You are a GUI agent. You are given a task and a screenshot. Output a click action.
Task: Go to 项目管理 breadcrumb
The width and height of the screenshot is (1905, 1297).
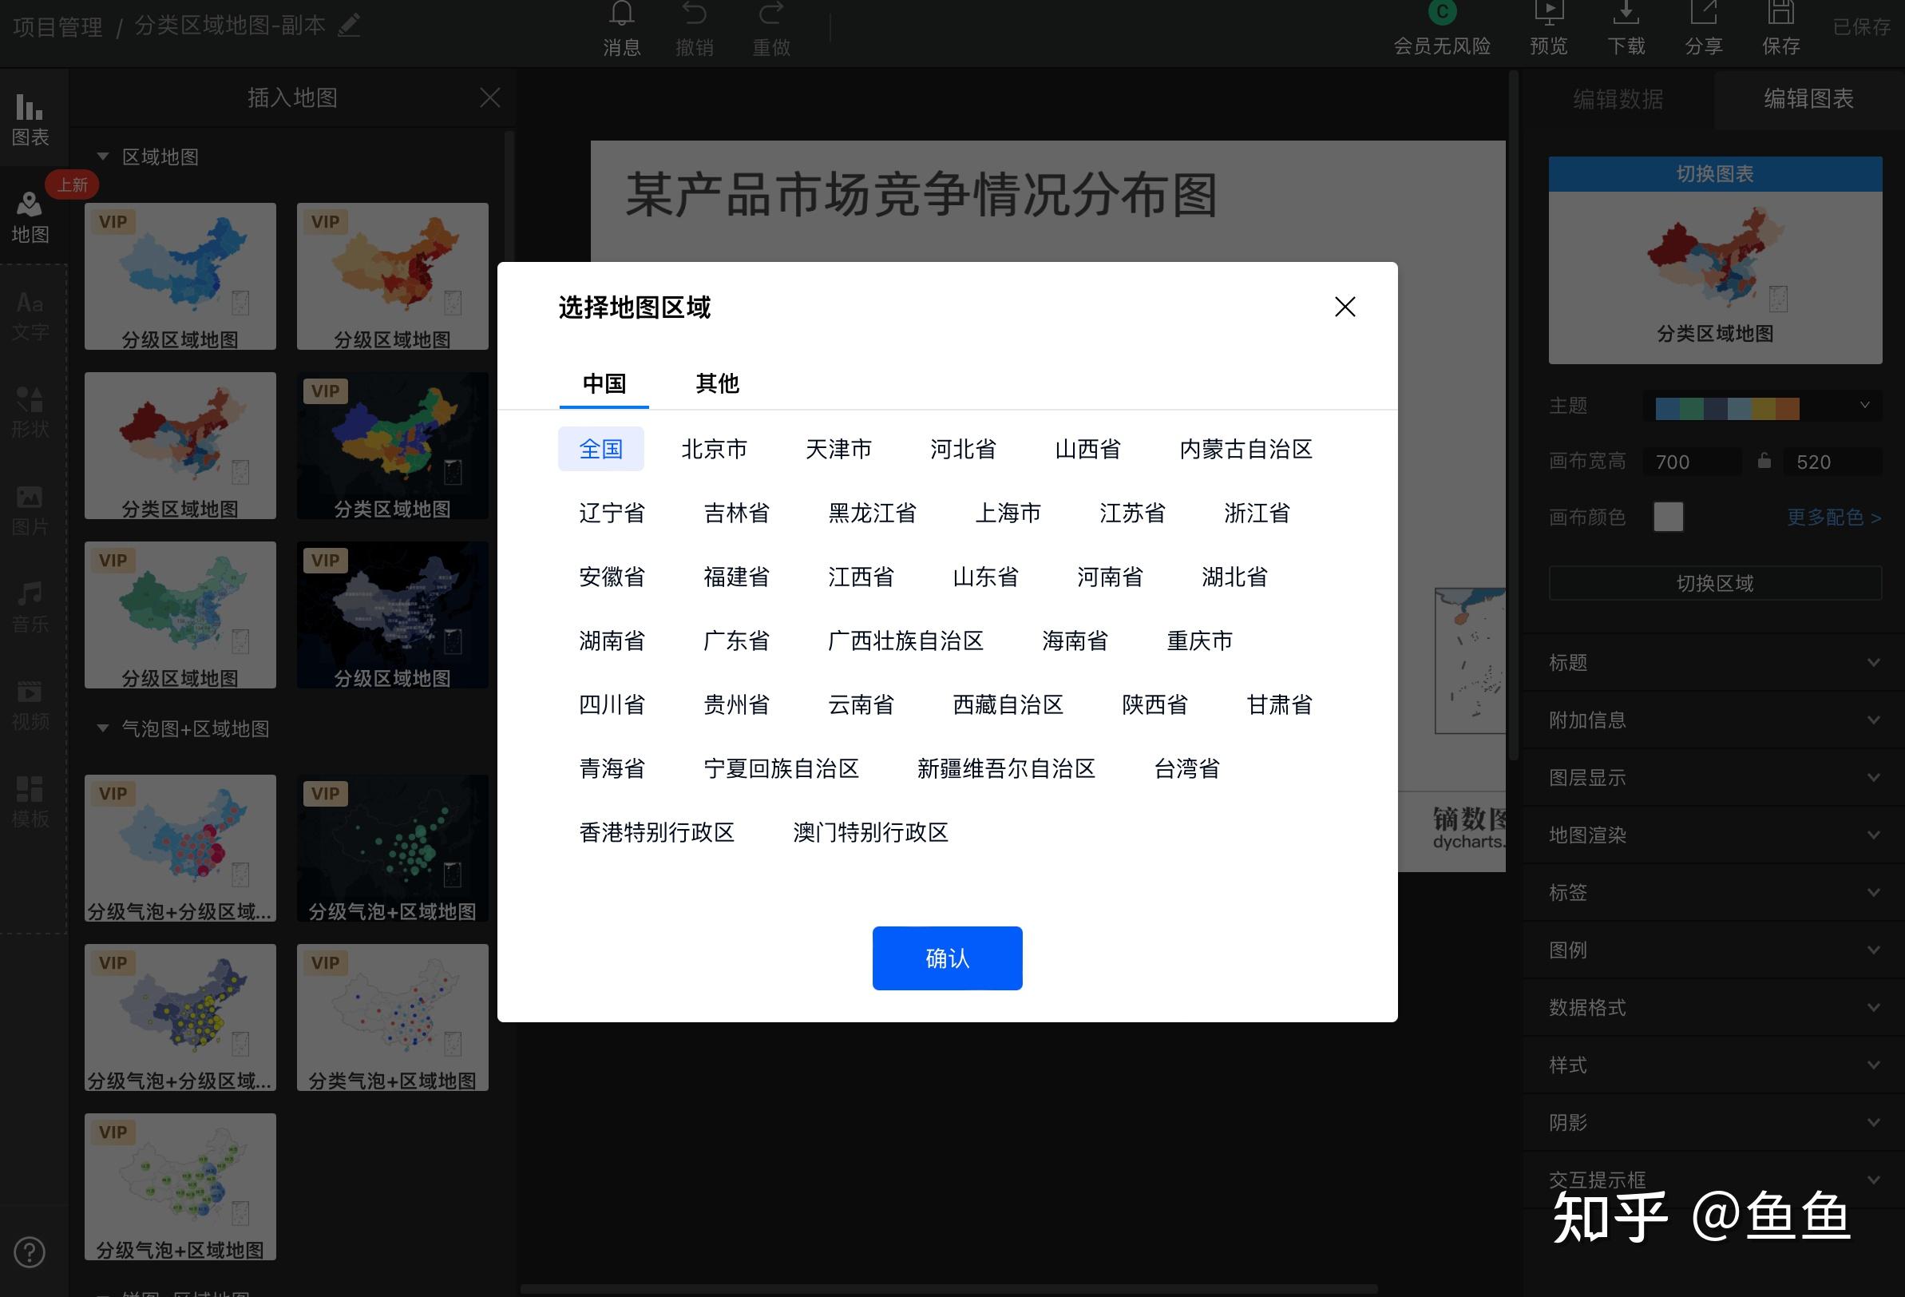coord(58,26)
